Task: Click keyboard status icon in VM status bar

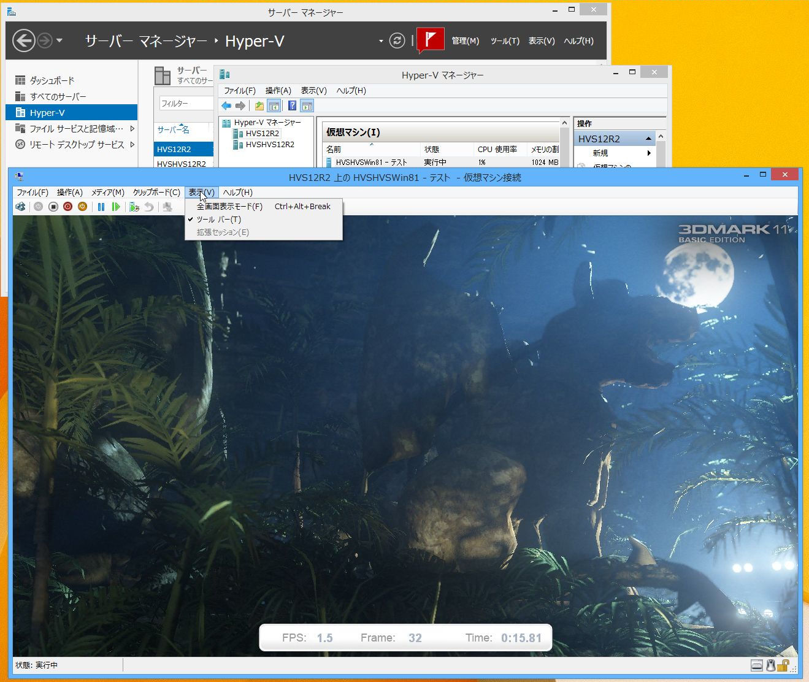Action: click(757, 665)
